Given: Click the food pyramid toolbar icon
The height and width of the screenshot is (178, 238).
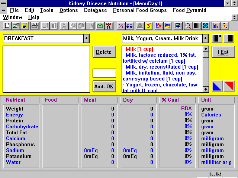Looking at the screenshot, I should pyautogui.click(x=224, y=26).
